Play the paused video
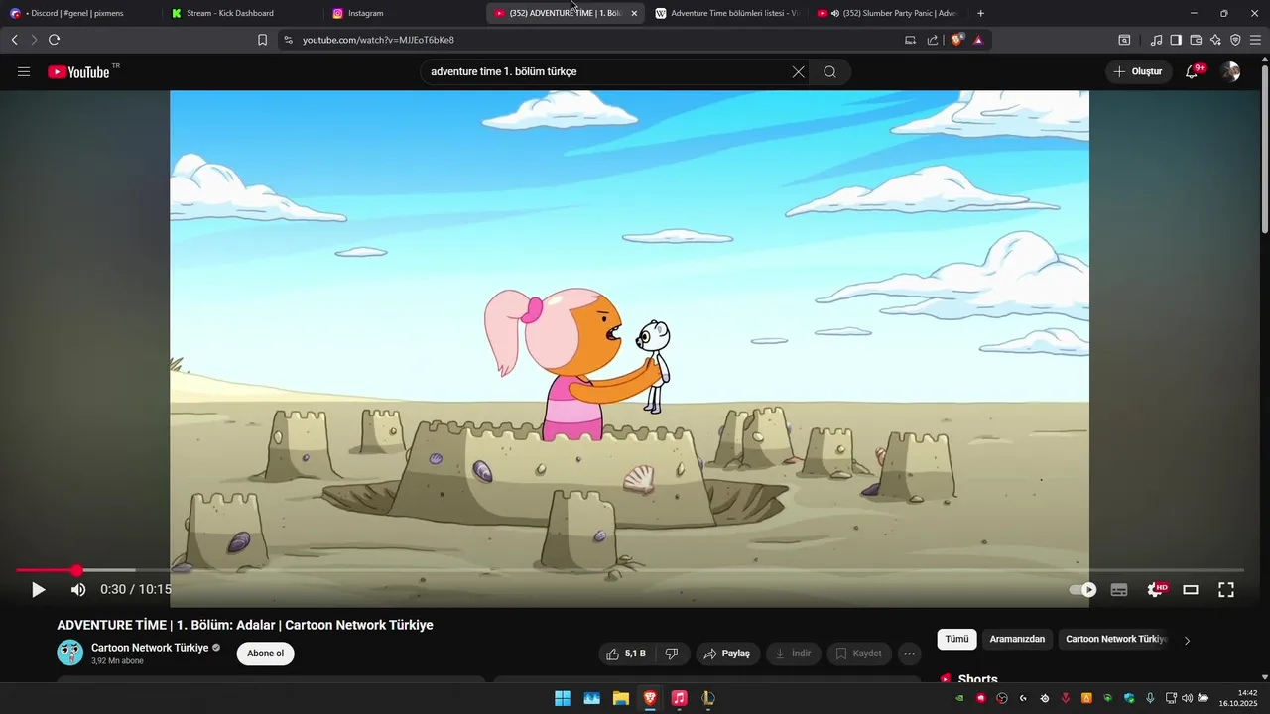This screenshot has width=1270, height=714. pyautogui.click(x=38, y=589)
